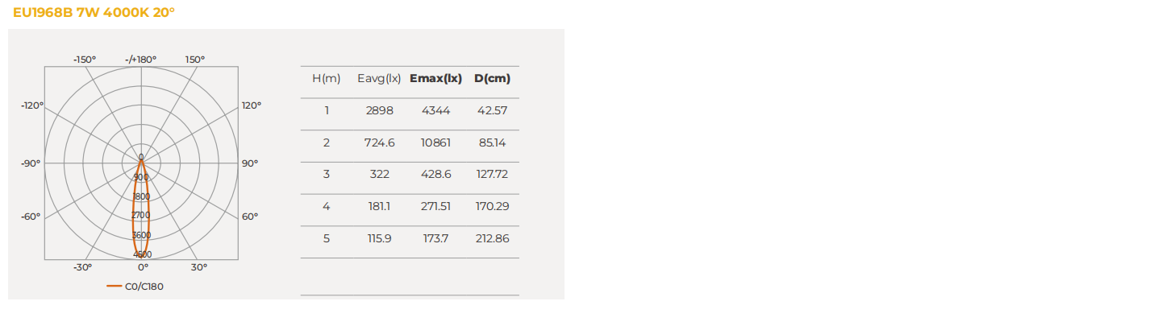The width and height of the screenshot is (1154, 322).
Task: Click the D value 212.86
Action: 492,238
